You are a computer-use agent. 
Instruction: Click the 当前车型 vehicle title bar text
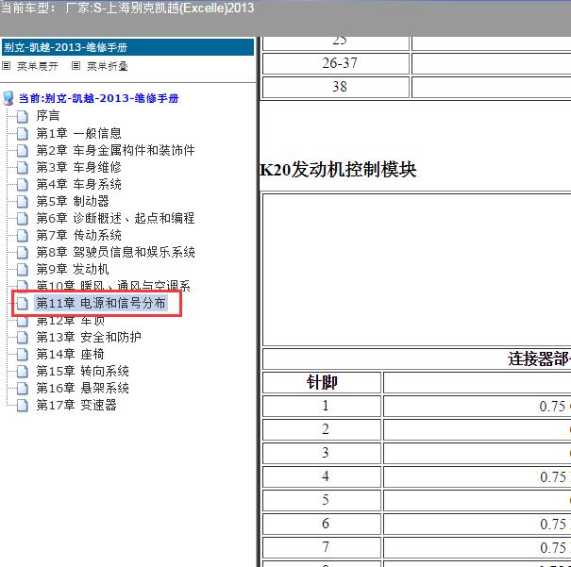pyautogui.click(x=127, y=8)
